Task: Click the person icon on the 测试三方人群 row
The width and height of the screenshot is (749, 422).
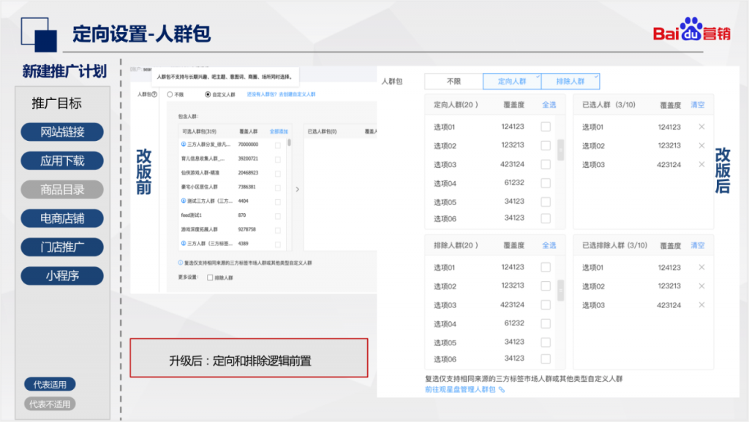Action: click(184, 201)
